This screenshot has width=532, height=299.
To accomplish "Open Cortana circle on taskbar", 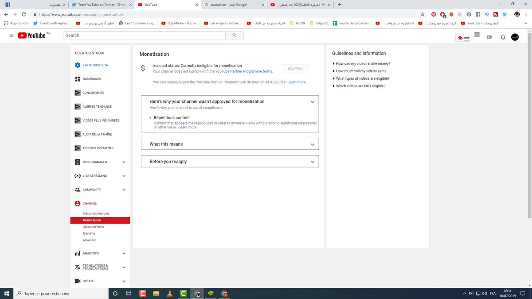I will pos(115,293).
